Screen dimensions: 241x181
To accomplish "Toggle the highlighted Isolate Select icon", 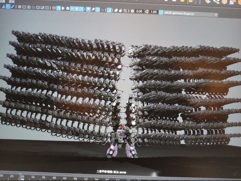I will [x=109, y=10].
